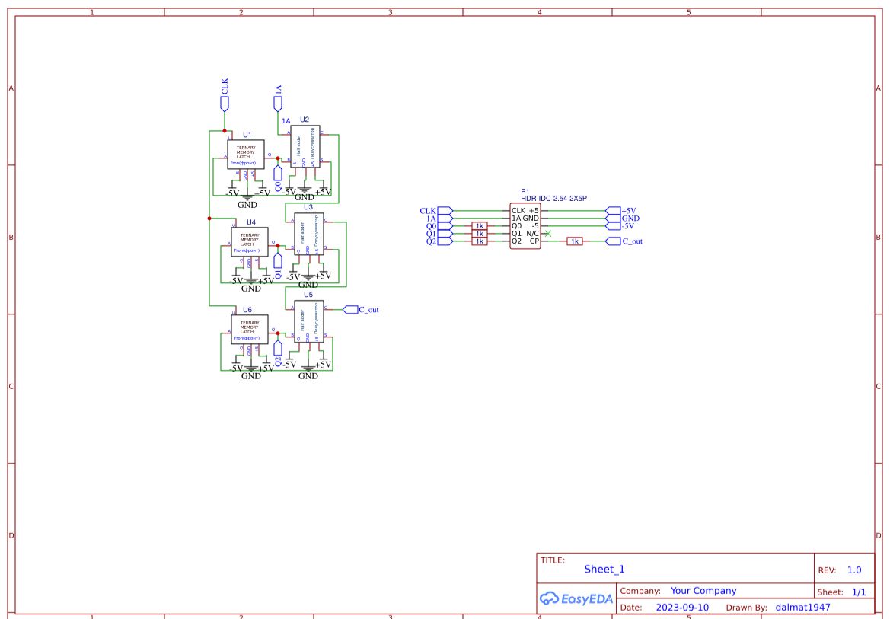
Task: Select the 1k resistor on Q0 line
Action: coord(479,226)
